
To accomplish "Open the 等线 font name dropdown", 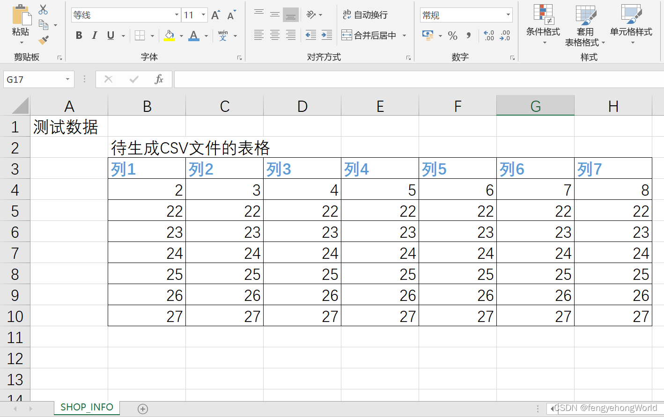I will click(177, 15).
